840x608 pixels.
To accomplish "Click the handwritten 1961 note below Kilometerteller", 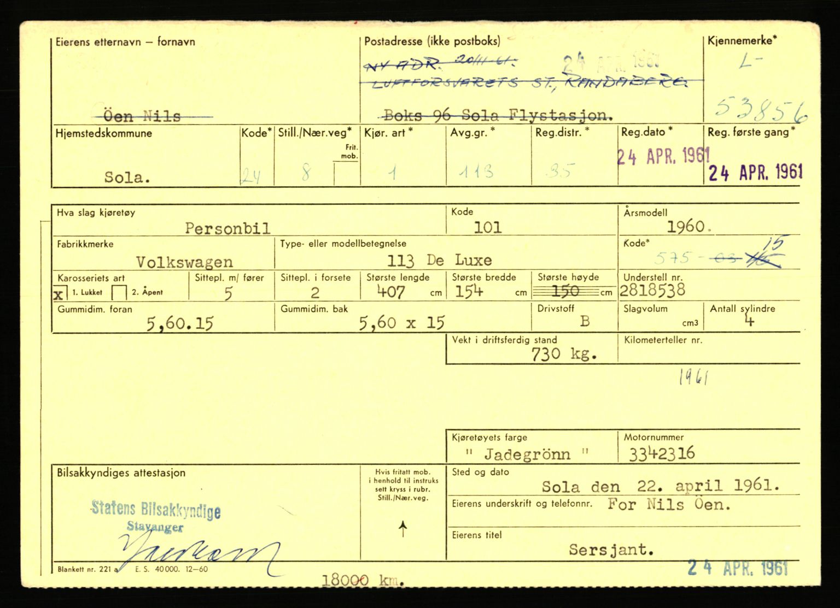I will tap(693, 377).
